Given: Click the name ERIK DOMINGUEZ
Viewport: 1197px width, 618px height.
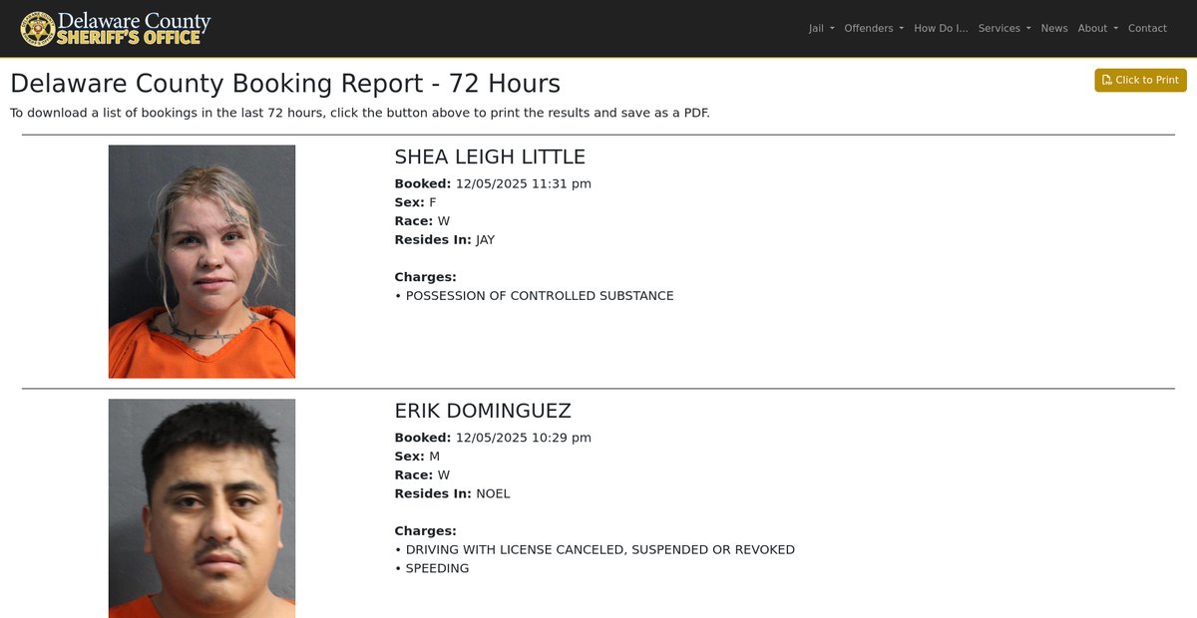Looking at the screenshot, I should (483, 411).
